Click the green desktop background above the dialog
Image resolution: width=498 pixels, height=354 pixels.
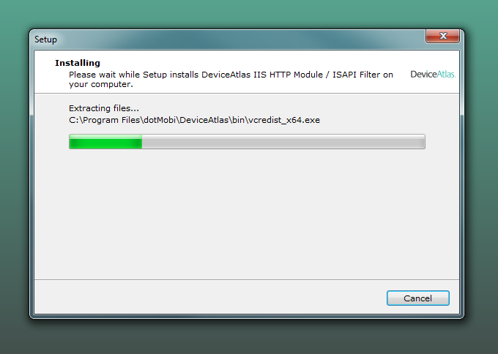[x=249, y=13]
